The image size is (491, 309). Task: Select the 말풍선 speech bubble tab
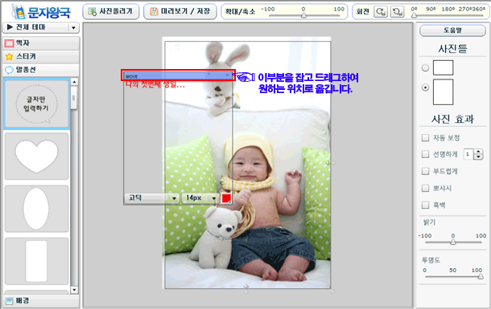pyautogui.click(x=41, y=70)
